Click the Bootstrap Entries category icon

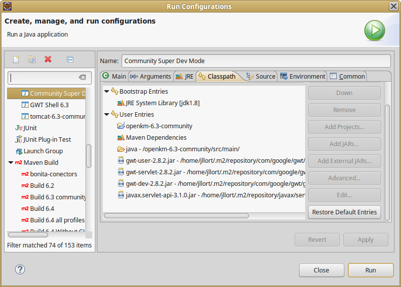(x=114, y=91)
